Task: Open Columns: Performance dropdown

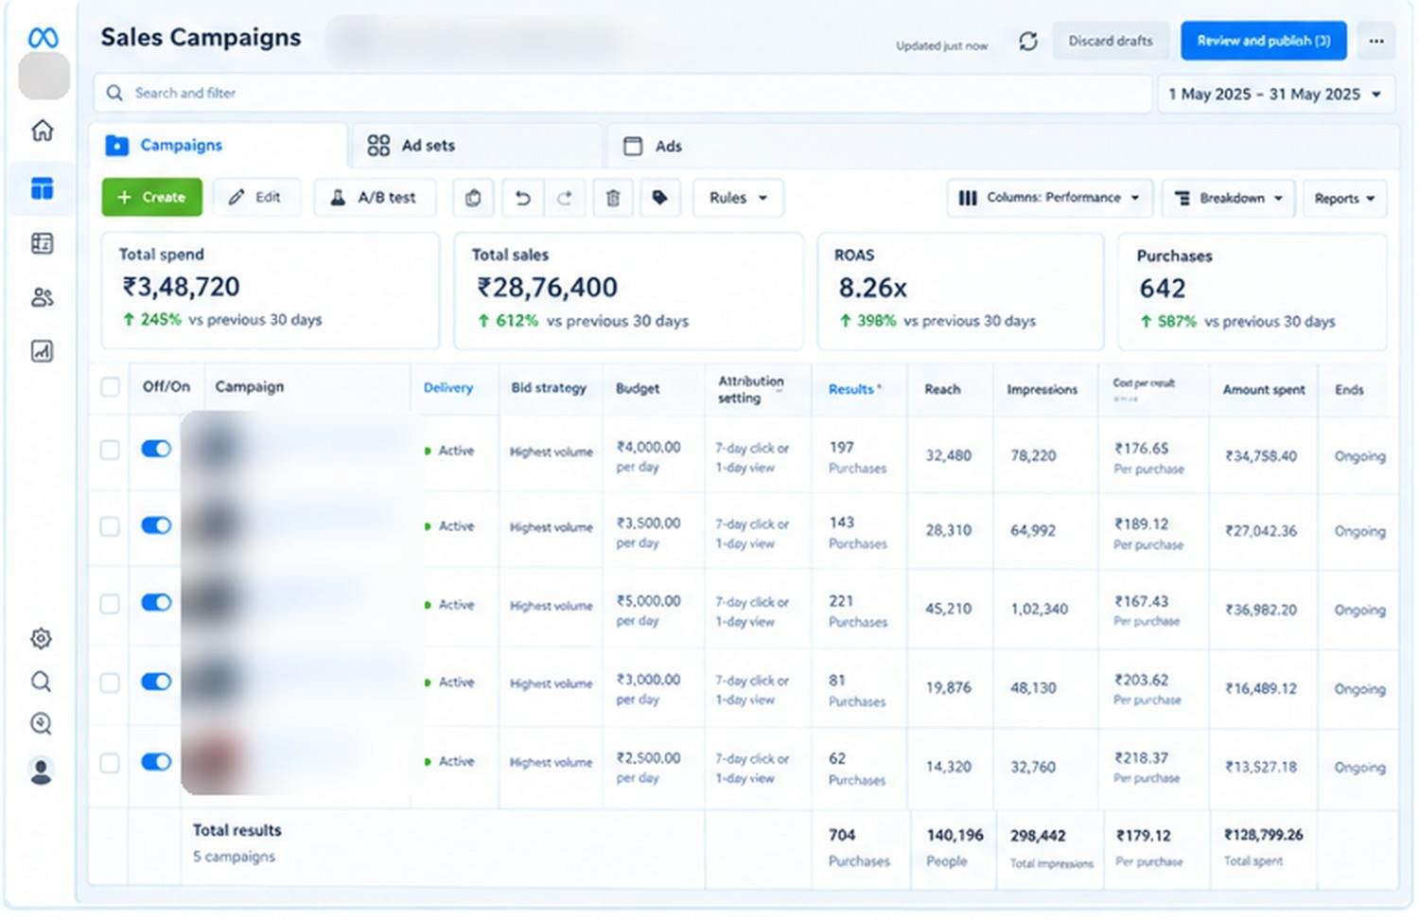Action: [x=1049, y=198]
